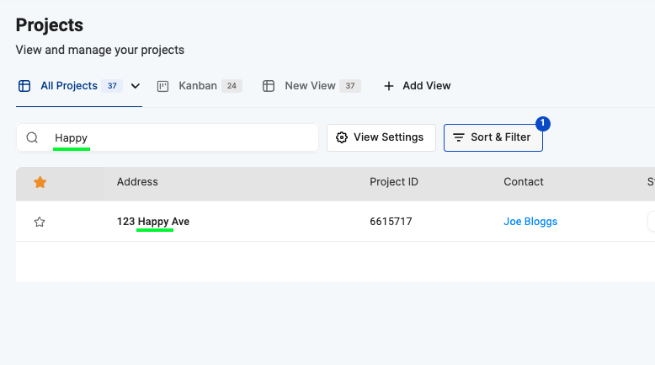Click the active filter count badge

click(542, 124)
